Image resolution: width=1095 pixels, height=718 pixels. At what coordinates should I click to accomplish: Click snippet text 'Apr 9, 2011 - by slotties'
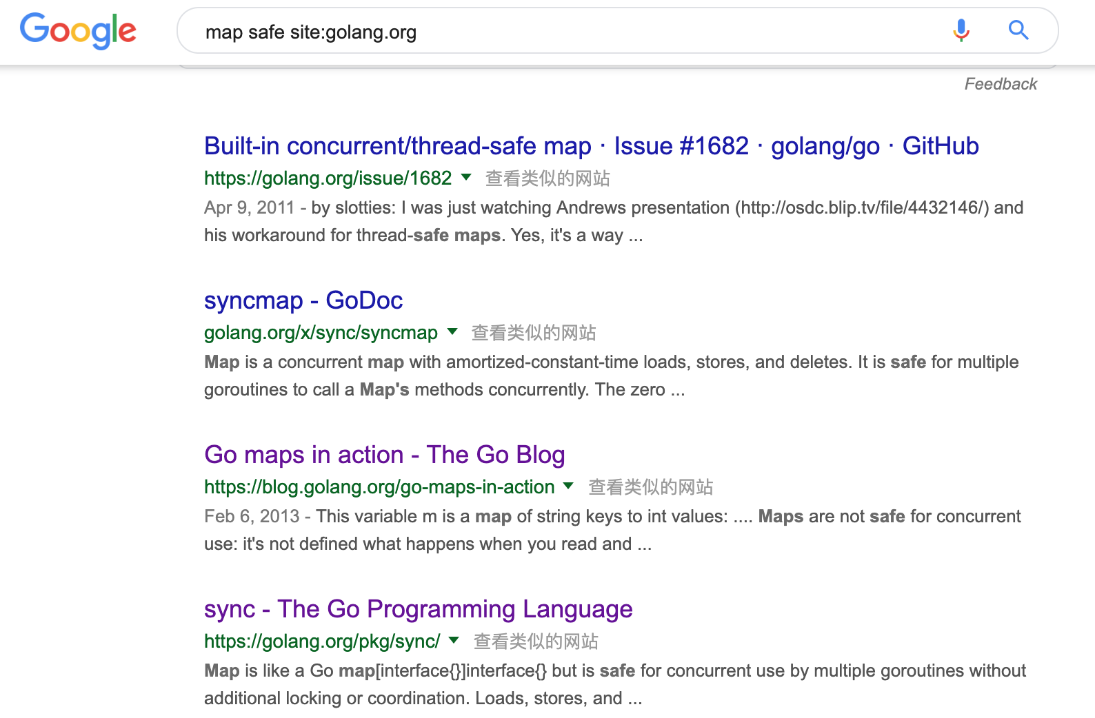(300, 208)
